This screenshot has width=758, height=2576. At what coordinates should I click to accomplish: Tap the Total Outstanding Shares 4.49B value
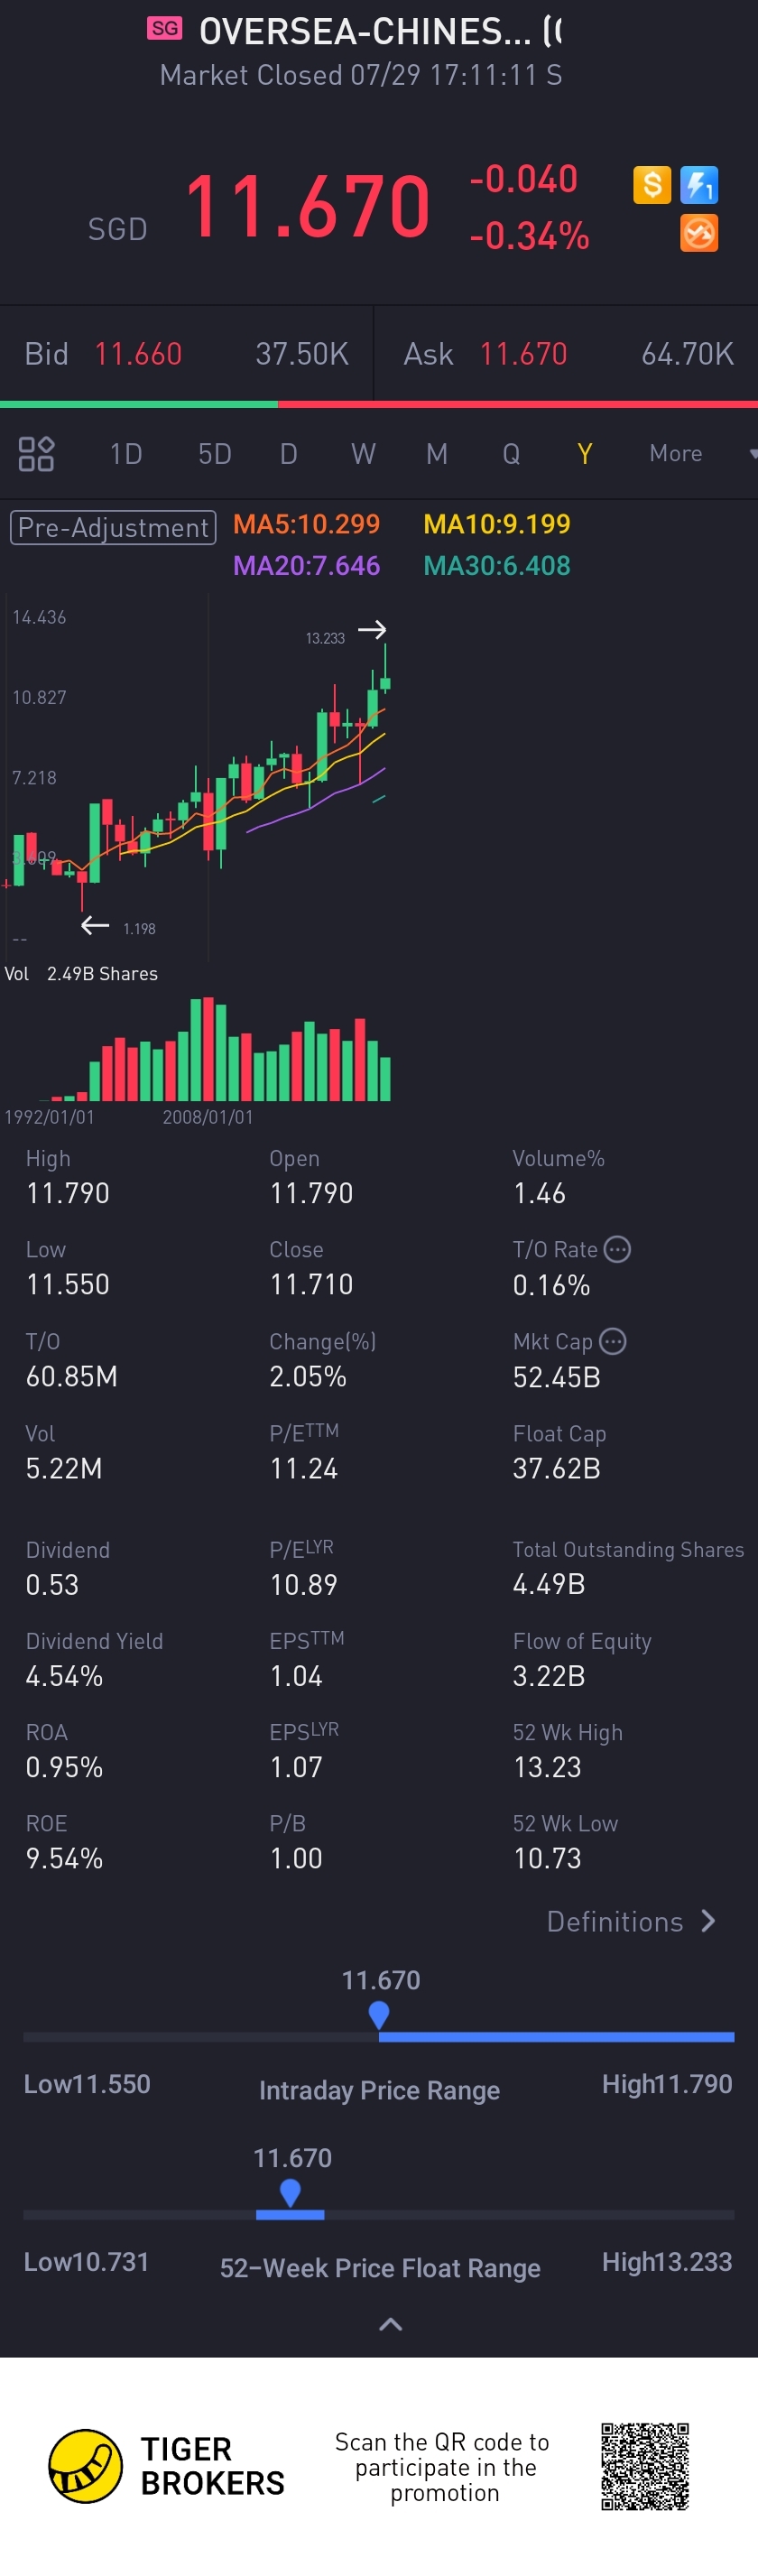pos(548,1584)
